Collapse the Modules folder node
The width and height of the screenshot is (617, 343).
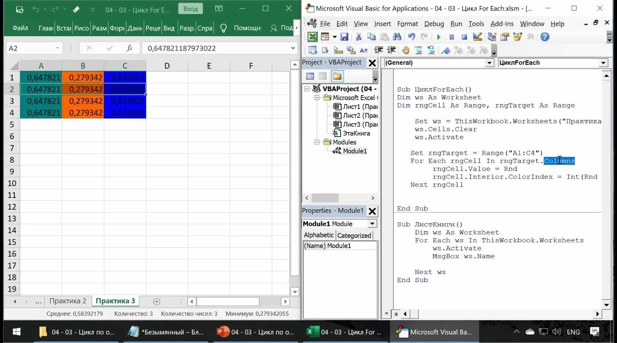click(x=317, y=142)
